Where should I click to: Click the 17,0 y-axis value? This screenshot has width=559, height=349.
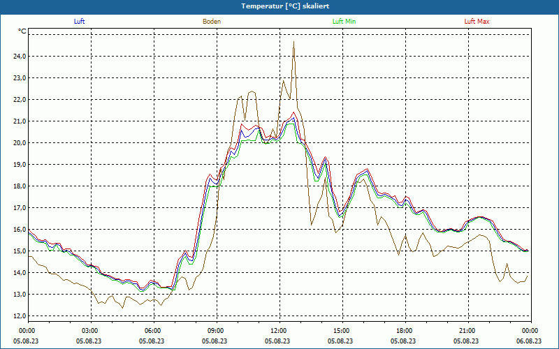pos(20,208)
